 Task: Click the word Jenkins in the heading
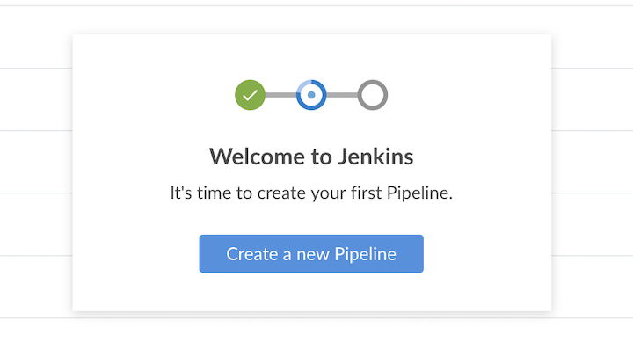(375, 157)
